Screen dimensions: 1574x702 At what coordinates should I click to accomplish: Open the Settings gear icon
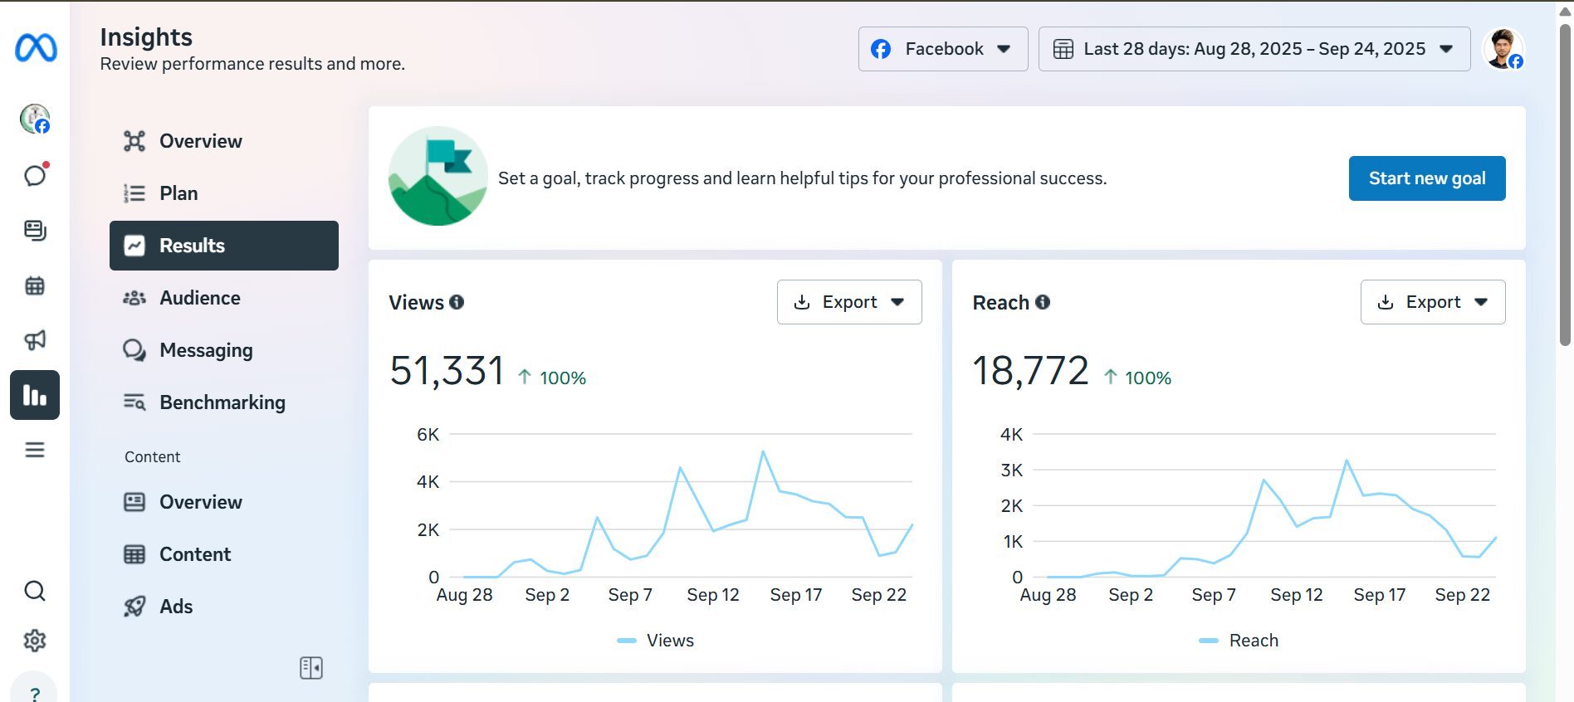35,641
